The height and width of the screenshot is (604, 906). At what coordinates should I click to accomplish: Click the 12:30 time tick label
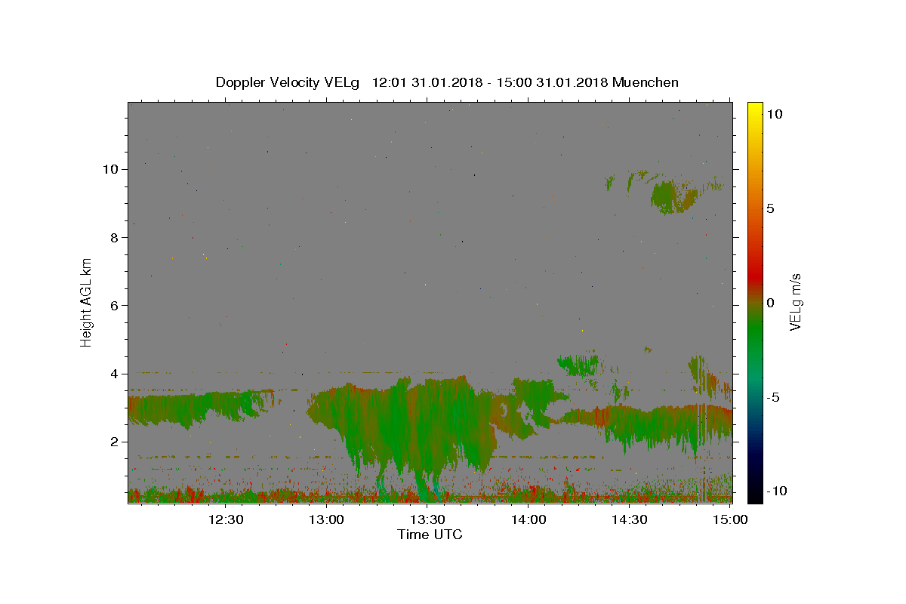[226, 519]
